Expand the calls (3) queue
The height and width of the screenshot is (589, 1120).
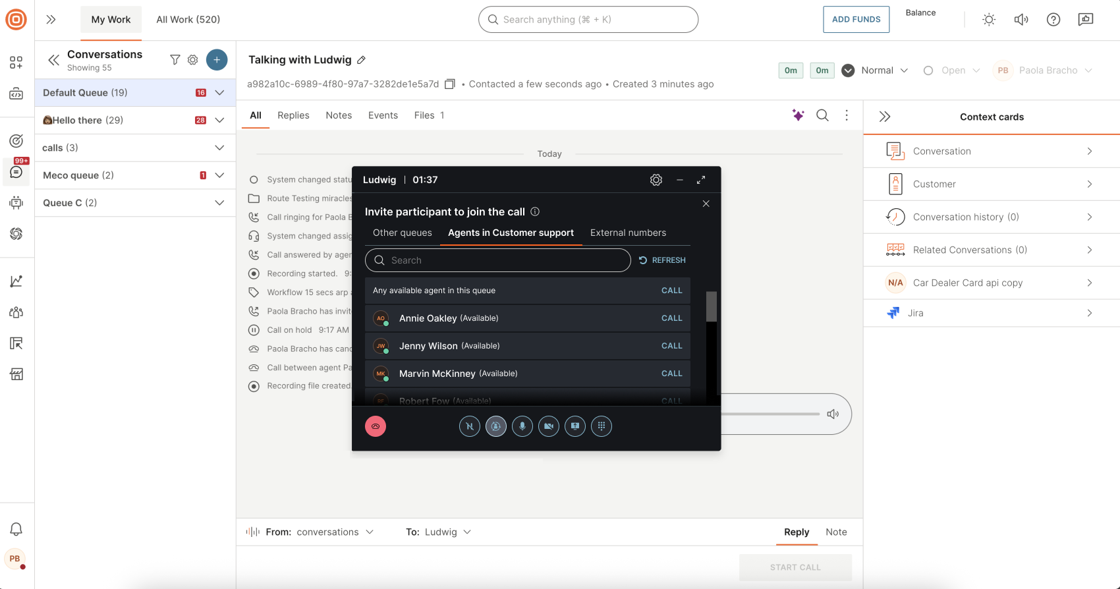219,148
